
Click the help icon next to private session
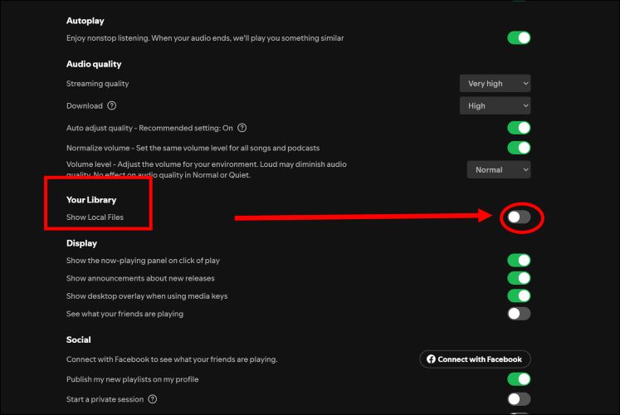coord(153,398)
